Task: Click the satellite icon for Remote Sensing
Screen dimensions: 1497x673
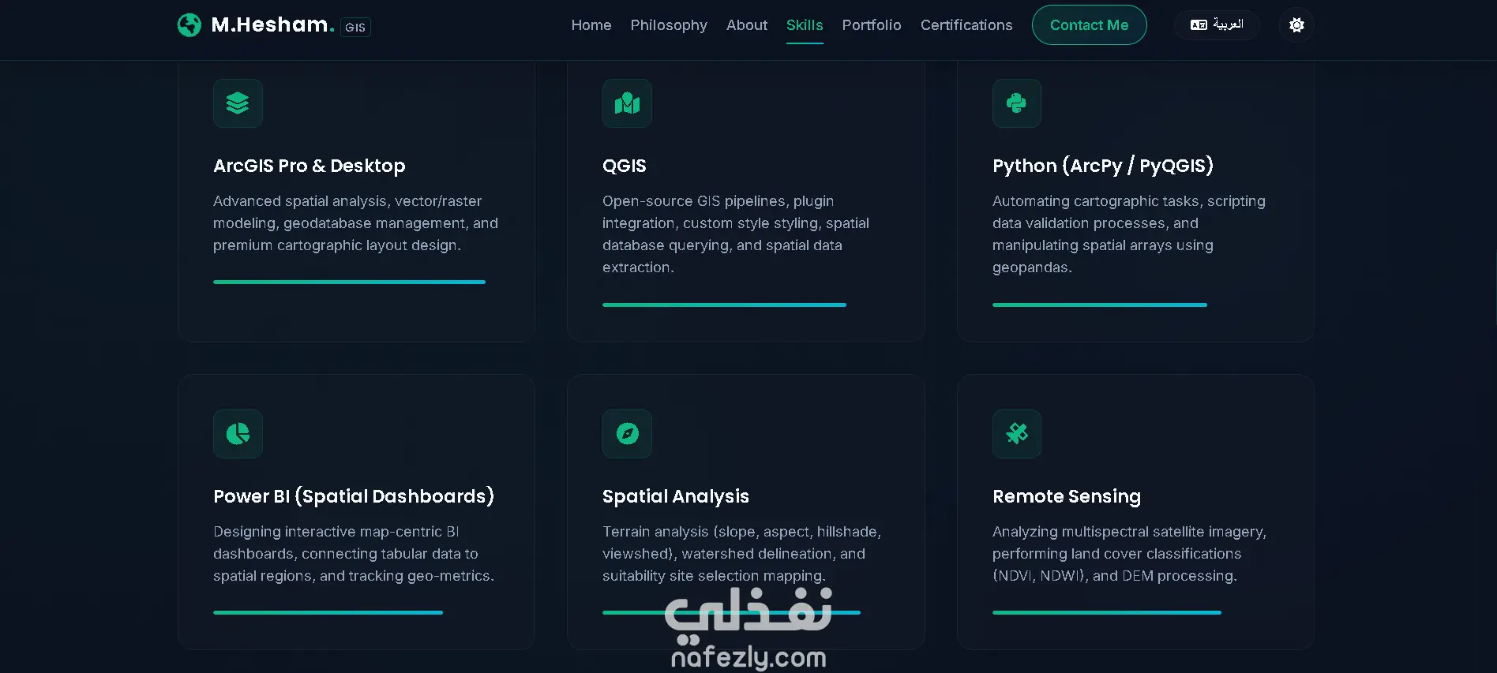Action: click(x=1016, y=434)
